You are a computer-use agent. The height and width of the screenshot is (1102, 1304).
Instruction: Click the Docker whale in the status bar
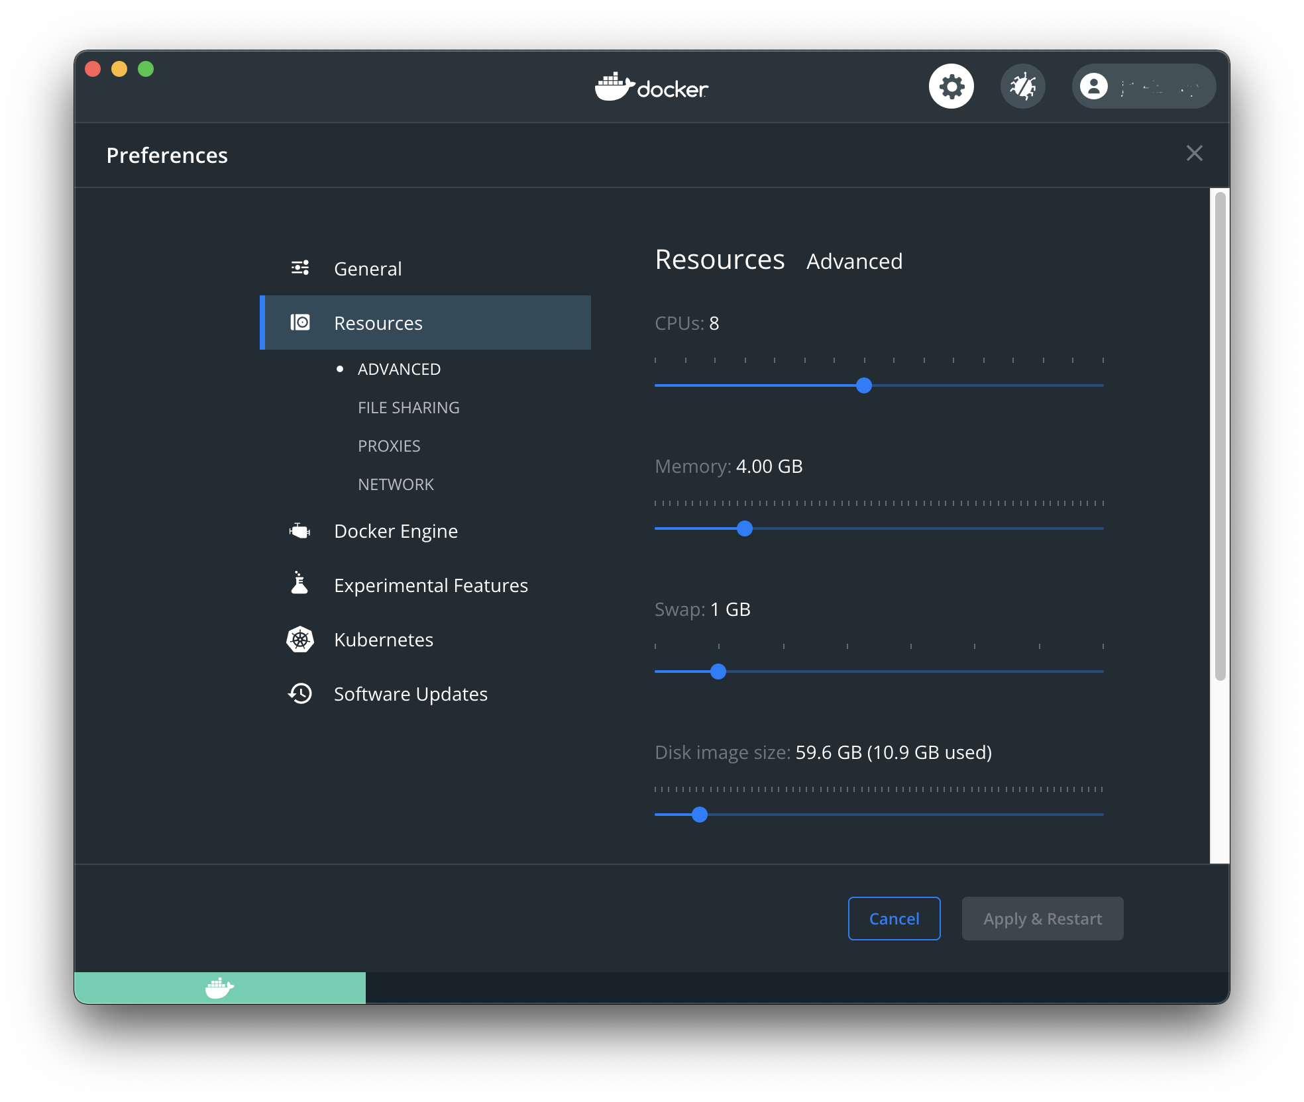pyautogui.click(x=219, y=987)
